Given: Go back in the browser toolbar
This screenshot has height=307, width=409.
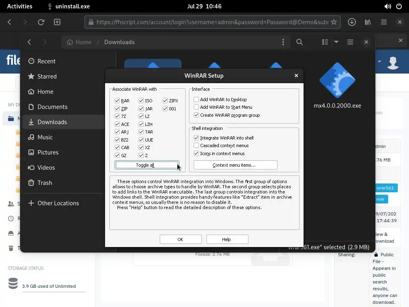Looking at the screenshot, I should [x=10, y=22].
